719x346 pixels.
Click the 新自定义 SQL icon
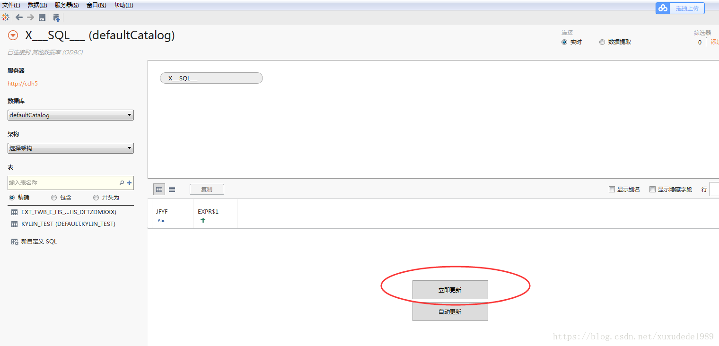(x=15, y=242)
